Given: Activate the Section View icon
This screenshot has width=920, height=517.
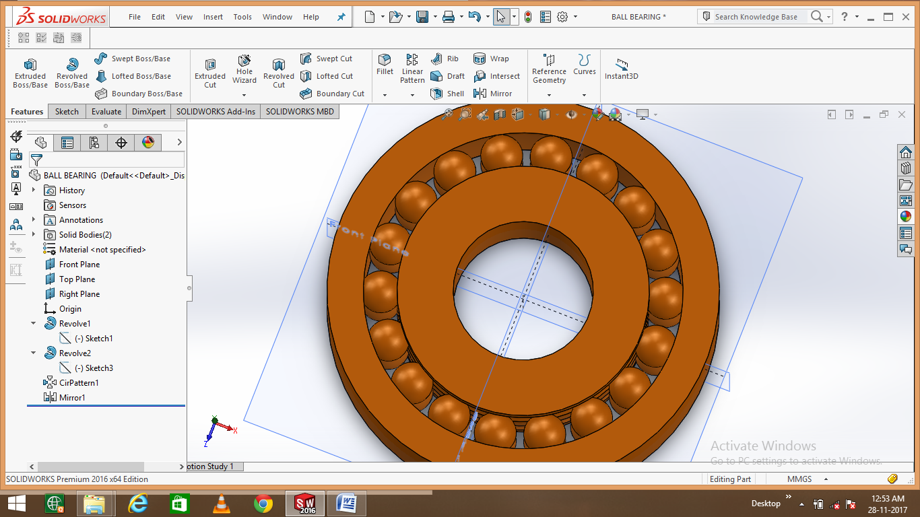Looking at the screenshot, I should click(500, 114).
